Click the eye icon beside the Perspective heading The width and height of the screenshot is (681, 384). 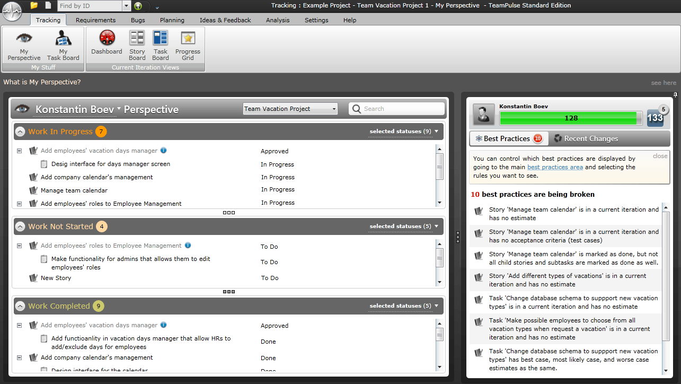point(22,109)
